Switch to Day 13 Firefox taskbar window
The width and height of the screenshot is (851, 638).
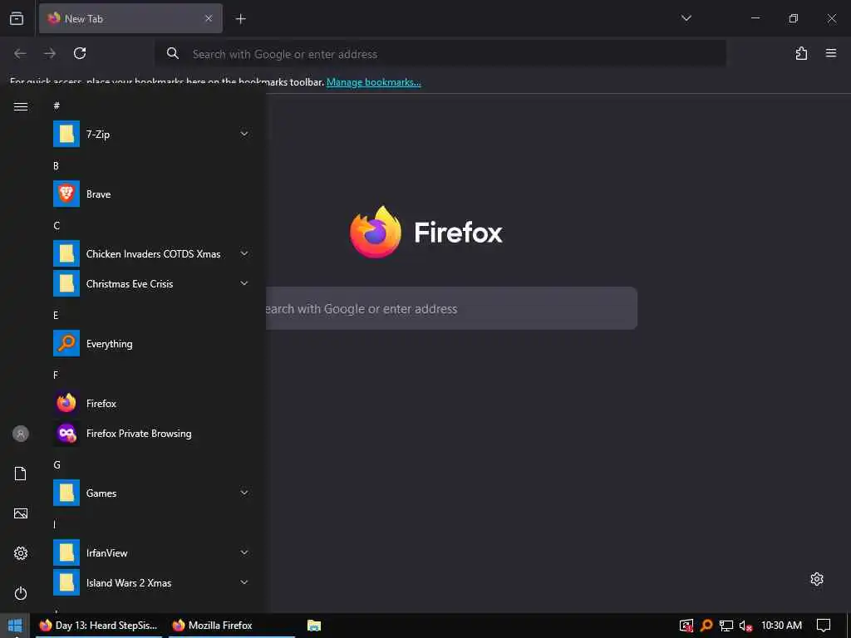(x=99, y=626)
